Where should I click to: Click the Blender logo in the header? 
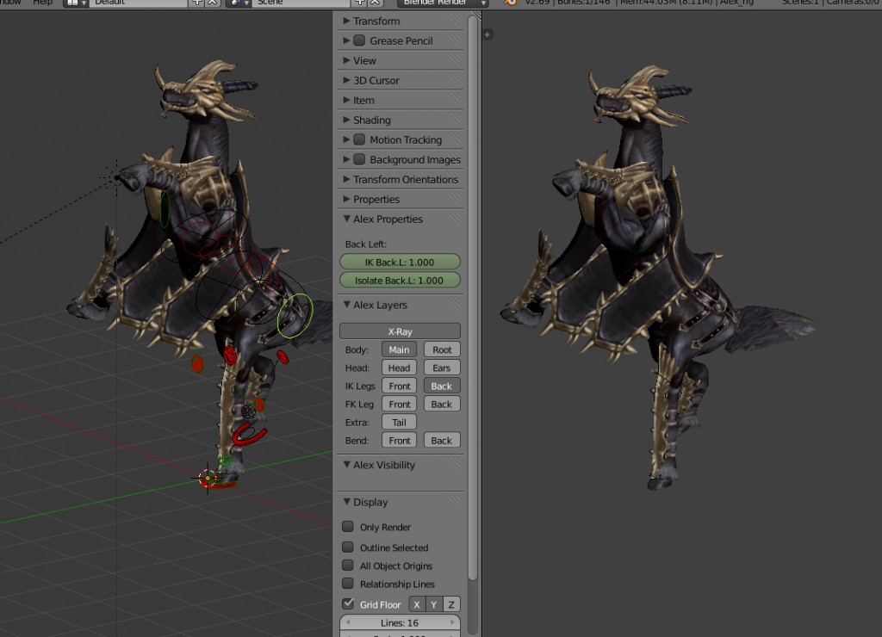(512, 3)
